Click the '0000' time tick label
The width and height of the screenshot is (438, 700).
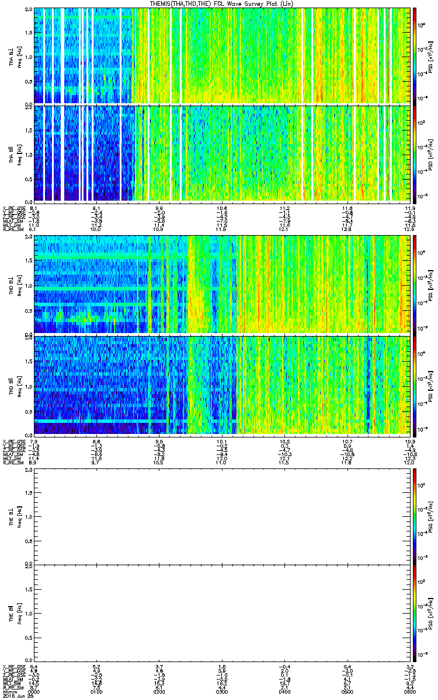[34, 691]
